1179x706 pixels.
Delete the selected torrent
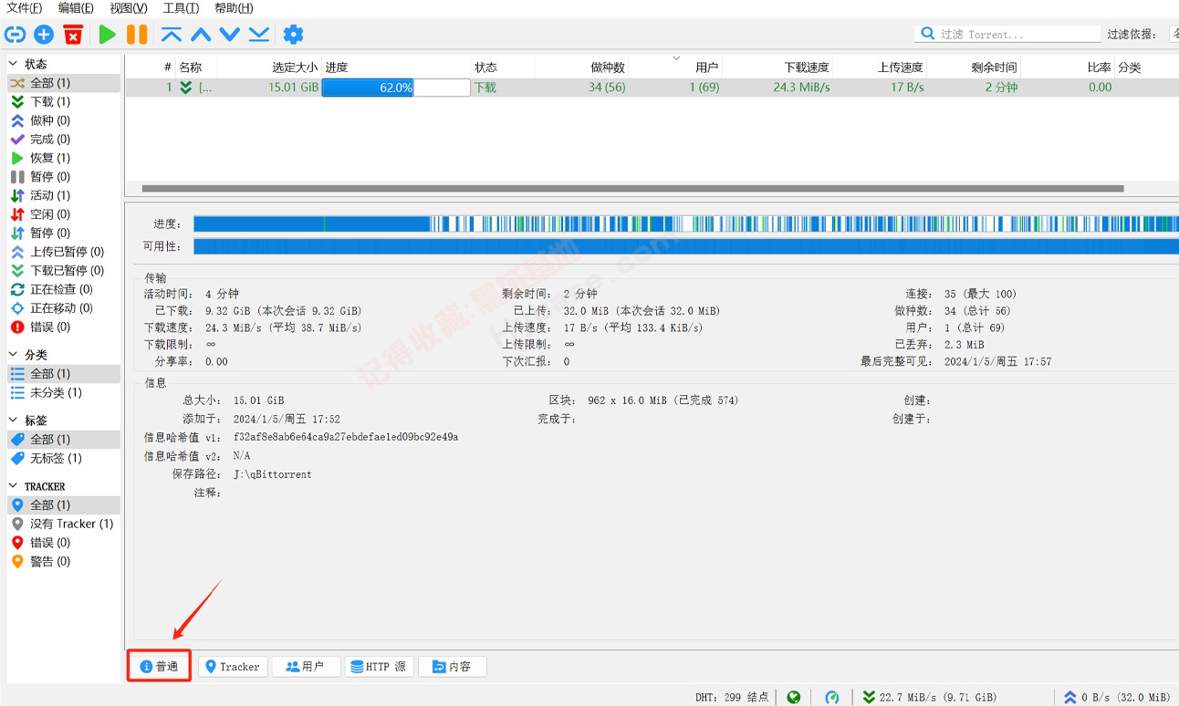click(74, 34)
